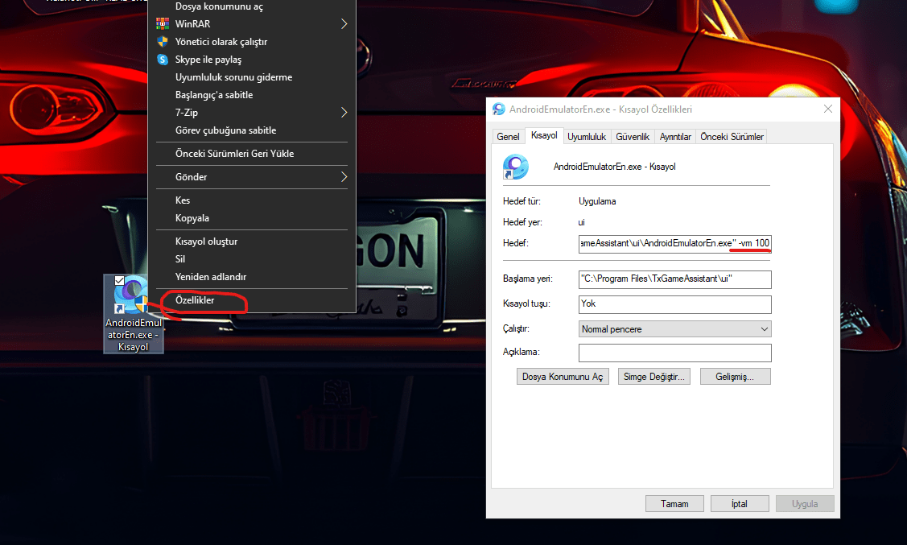Click the shield icon beside Yönetici olarak çalıştır
The width and height of the screenshot is (907, 545).
[x=163, y=42]
